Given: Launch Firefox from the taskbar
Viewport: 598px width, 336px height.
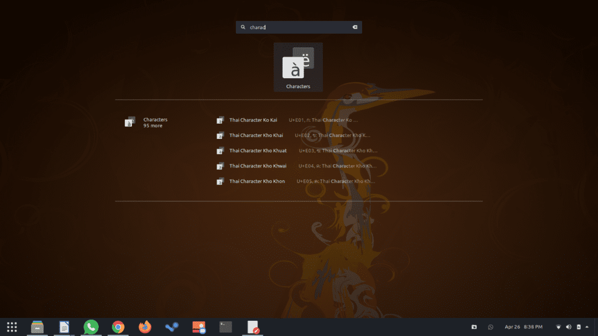Looking at the screenshot, I should (145, 327).
